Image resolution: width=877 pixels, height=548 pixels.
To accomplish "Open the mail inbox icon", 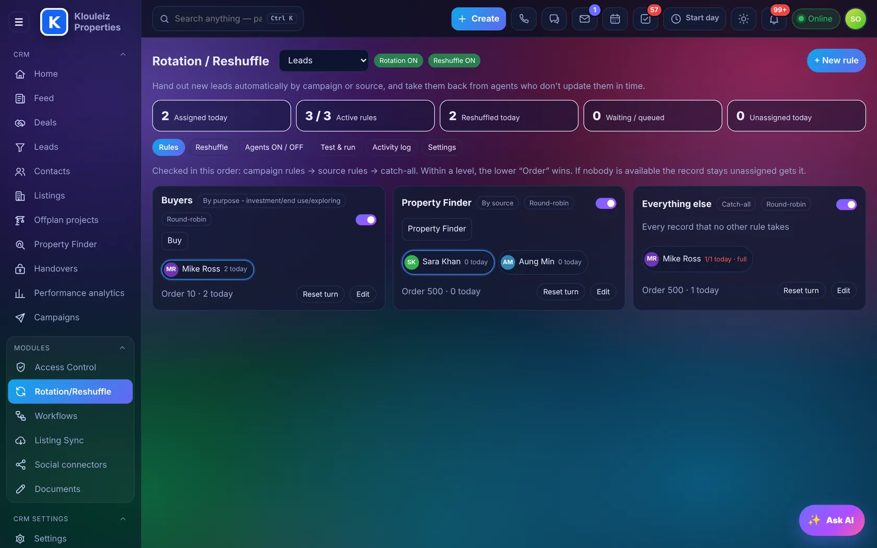I will click(x=585, y=19).
